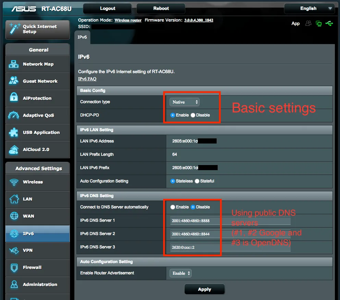
Task: Click the Logout button
Action: click(x=108, y=9)
